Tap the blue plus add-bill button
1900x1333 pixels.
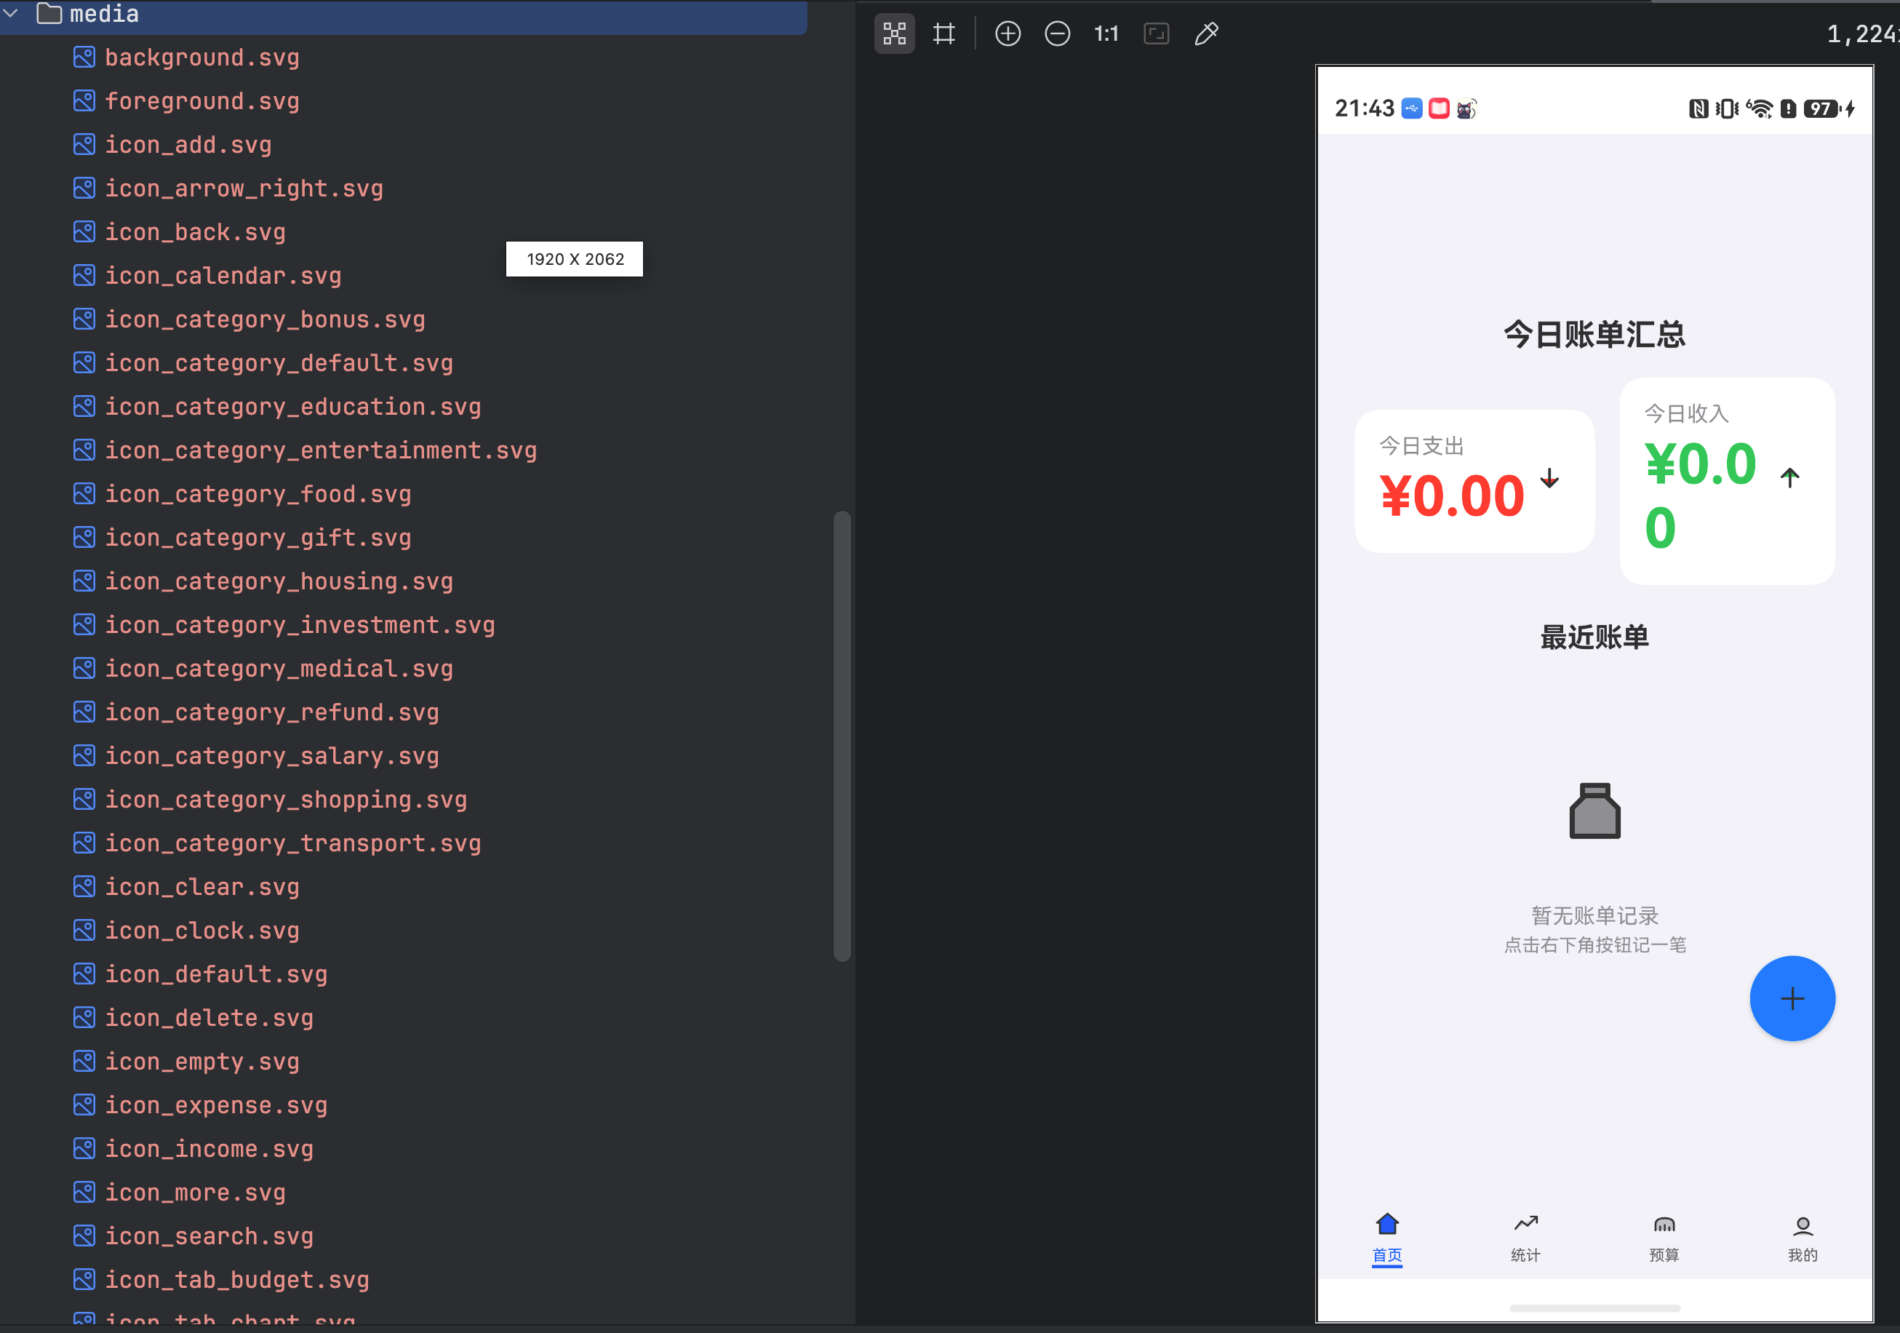(x=1792, y=998)
